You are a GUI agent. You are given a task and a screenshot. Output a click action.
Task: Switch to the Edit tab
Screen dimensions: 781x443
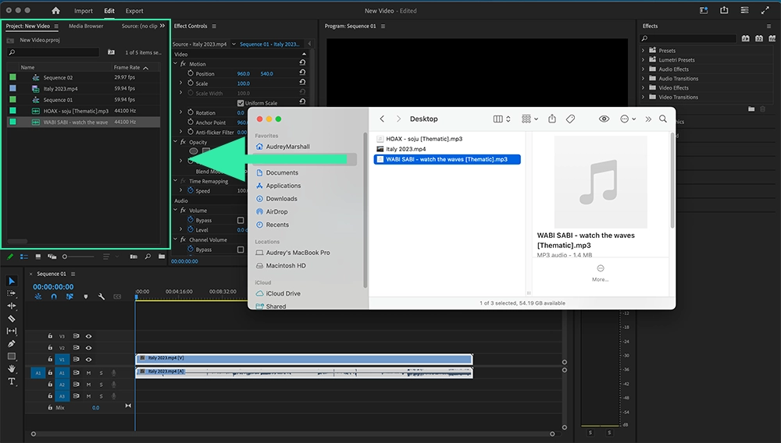[109, 10]
